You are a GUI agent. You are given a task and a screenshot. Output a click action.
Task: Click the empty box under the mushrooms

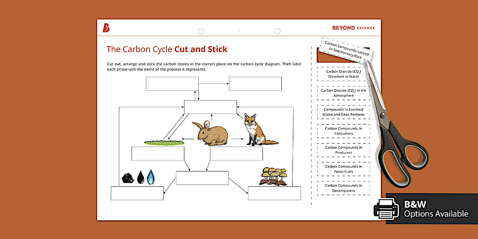click(x=274, y=193)
